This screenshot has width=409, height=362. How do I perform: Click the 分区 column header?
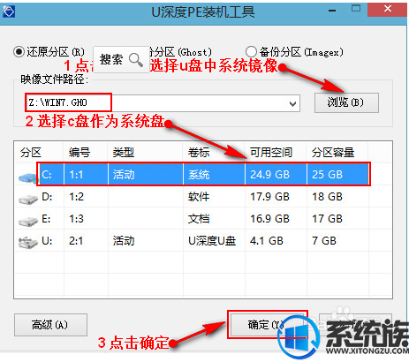[39, 153]
